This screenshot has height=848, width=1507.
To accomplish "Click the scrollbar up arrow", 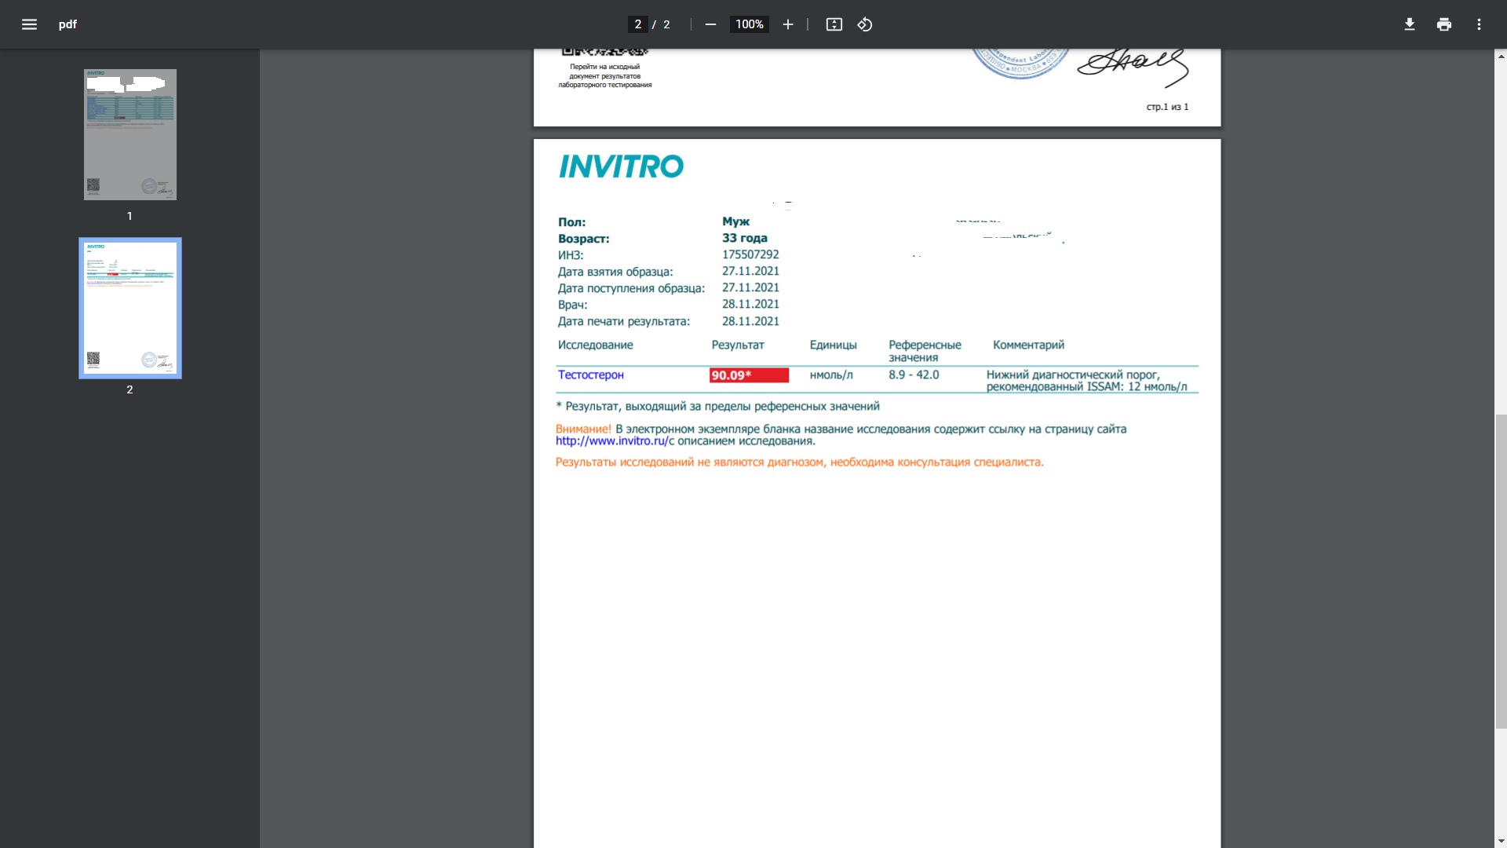I will click(1501, 57).
